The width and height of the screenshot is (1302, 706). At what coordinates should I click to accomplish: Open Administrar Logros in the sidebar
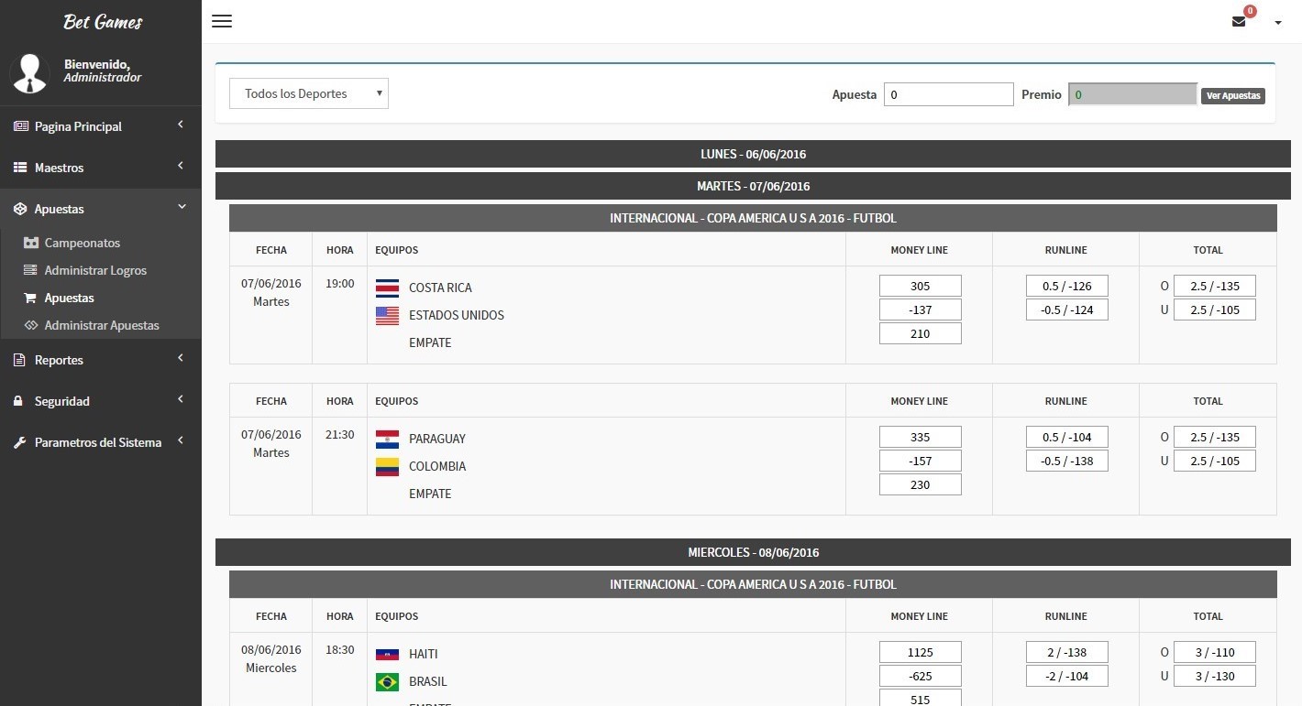coord(95,270)
